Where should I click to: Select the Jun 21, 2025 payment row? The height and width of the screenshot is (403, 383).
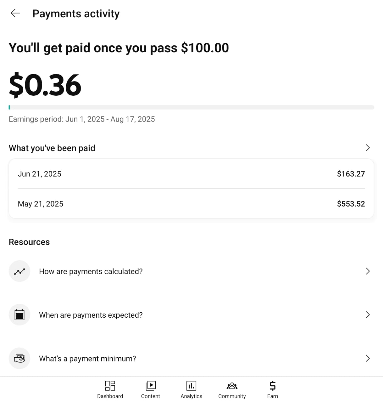pos(191,174)
